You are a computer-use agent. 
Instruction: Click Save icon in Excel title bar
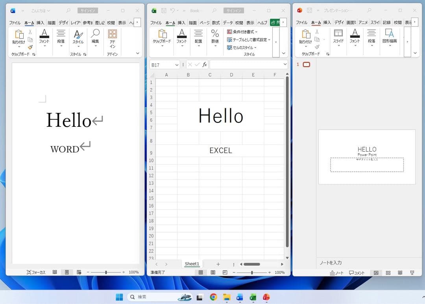click(x=163, y=11)
